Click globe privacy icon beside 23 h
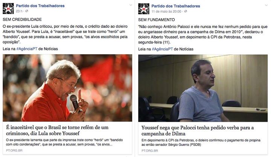This screenshot has width=271, height=157. coord(27,11)
